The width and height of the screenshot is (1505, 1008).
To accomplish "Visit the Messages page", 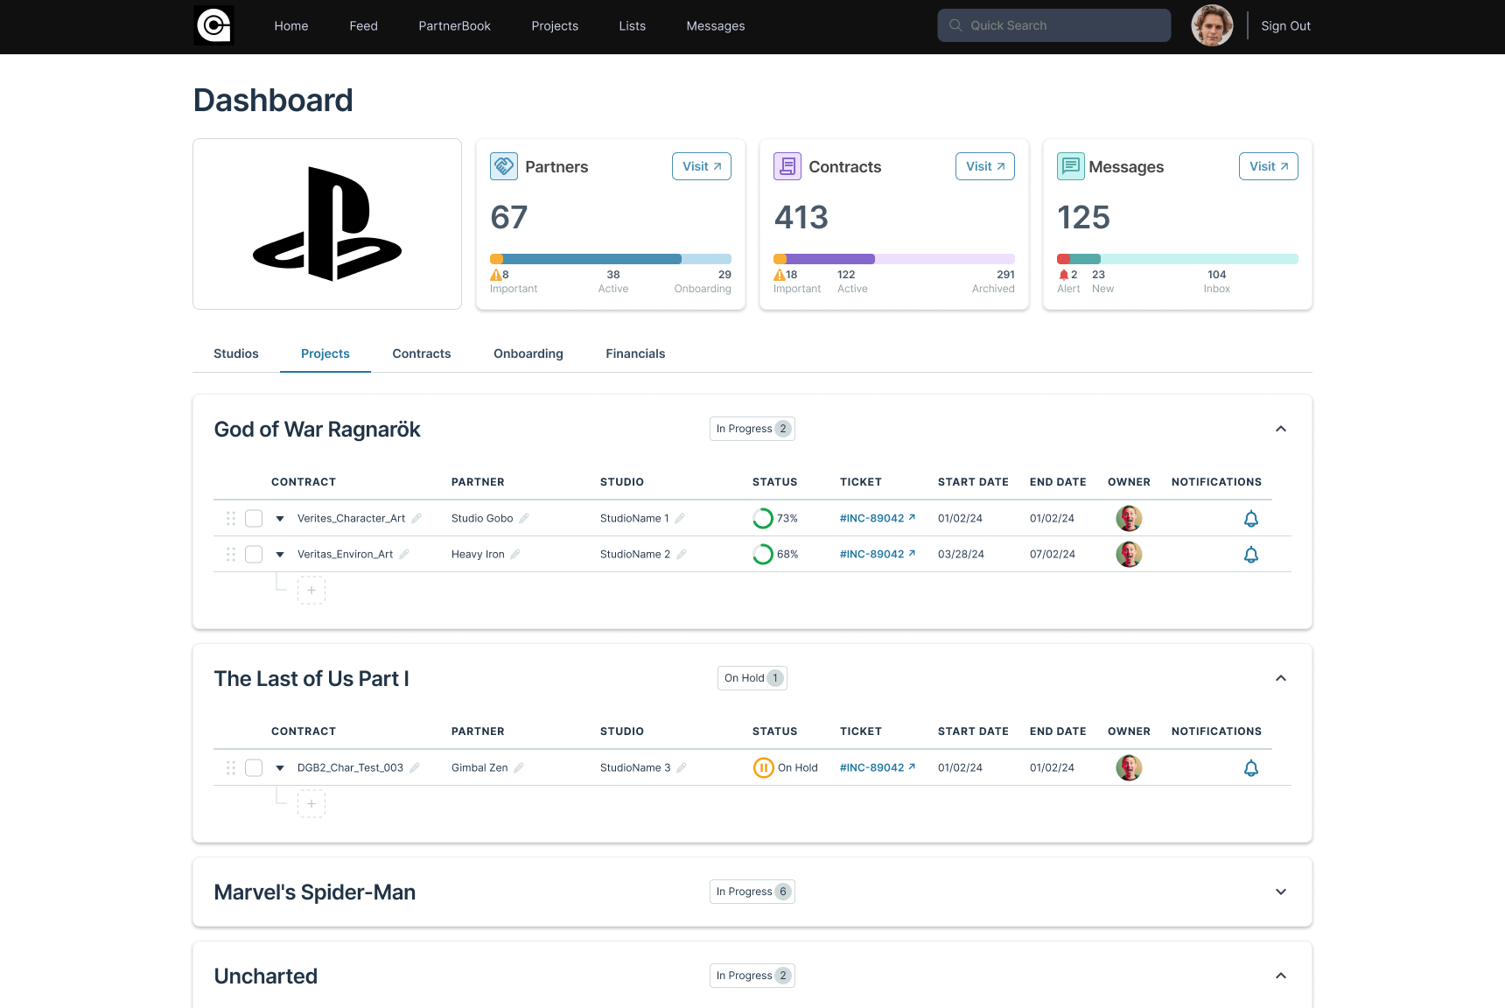I will point(1269,166).
